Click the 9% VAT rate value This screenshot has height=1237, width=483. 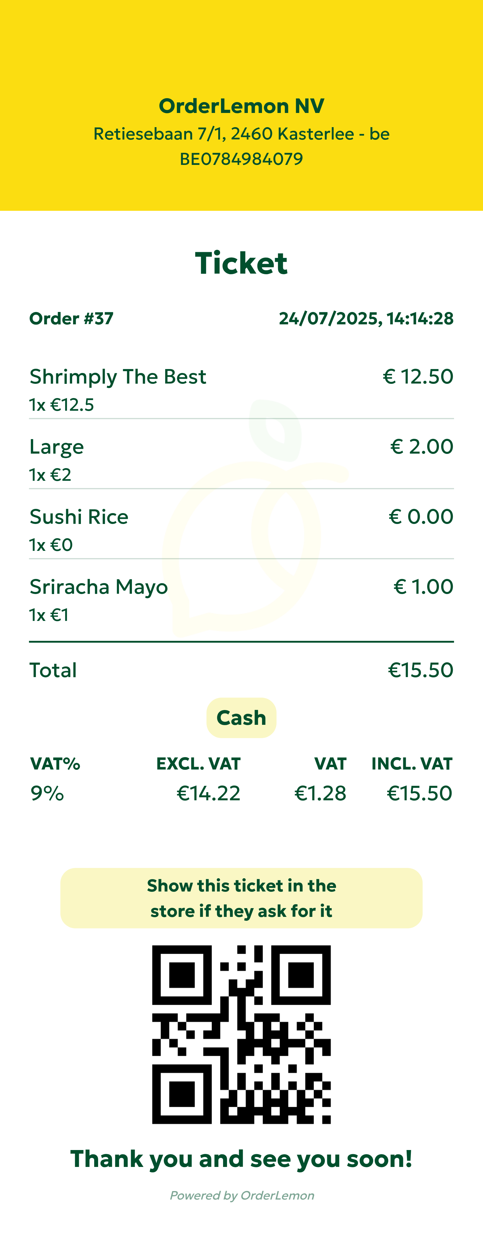(x=47, y=793)
